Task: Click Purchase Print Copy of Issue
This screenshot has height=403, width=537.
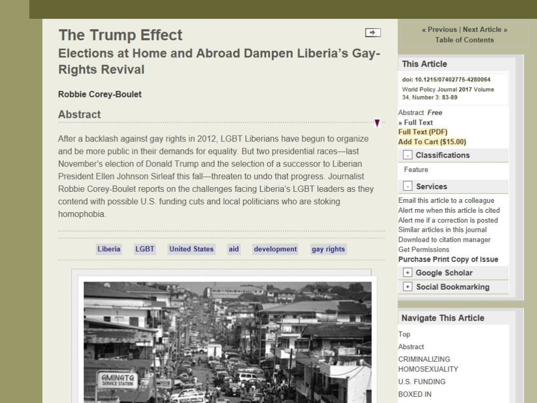Action: [448, 259]
